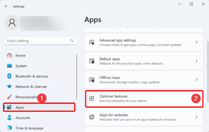Image resolution: width=209 pixels, height=132 pixels.
Task: Select Home in the sidebar
Action: coord(20,55)
